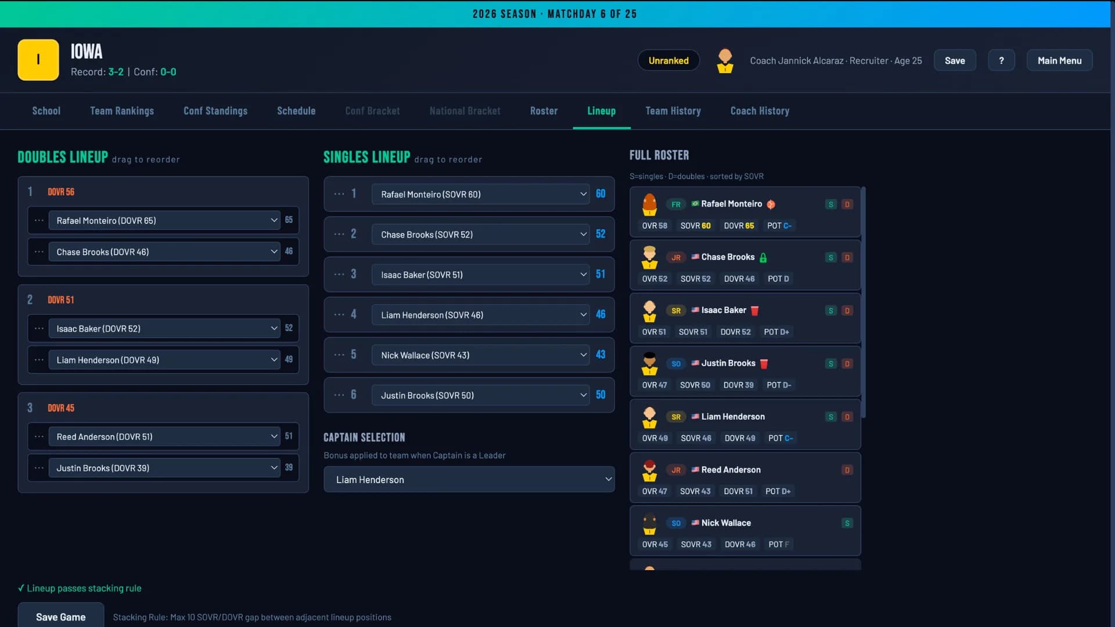Click the question mark help button
Viewport: 1115px width, 627px height.
coord(1001,60)
